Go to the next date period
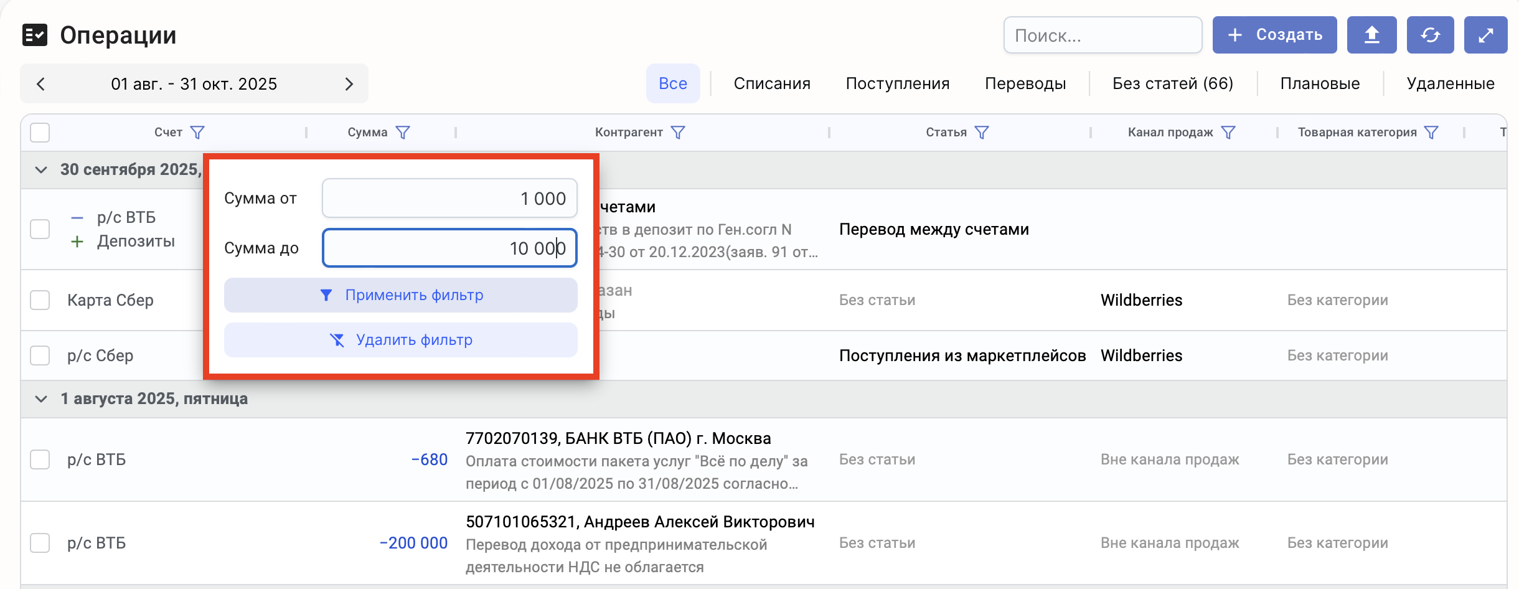Screen dimensions: 1519x589 coord(349,84)
